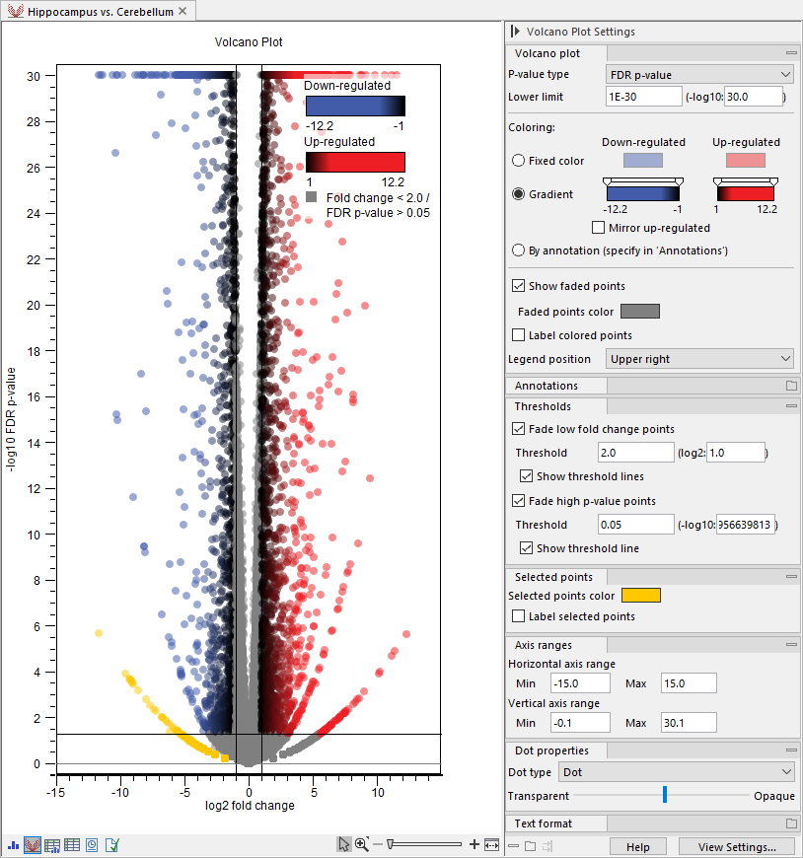
Task: Open the P-value type dropdown
Action: [699, 74]
